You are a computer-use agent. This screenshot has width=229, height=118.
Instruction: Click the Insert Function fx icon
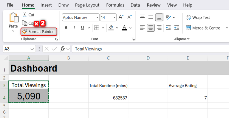pos(63,49)
